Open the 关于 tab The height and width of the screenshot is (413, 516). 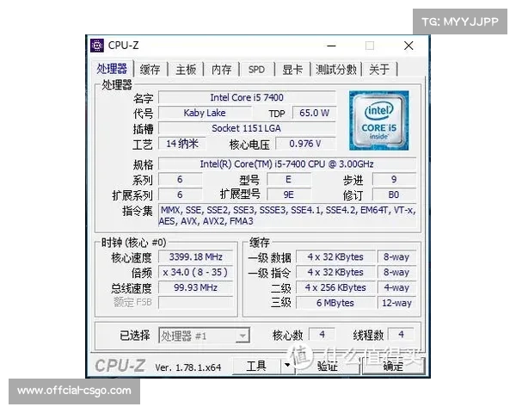tap(379, 70)
